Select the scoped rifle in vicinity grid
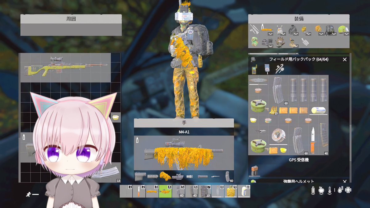The image size is (370, 208). 66,67
